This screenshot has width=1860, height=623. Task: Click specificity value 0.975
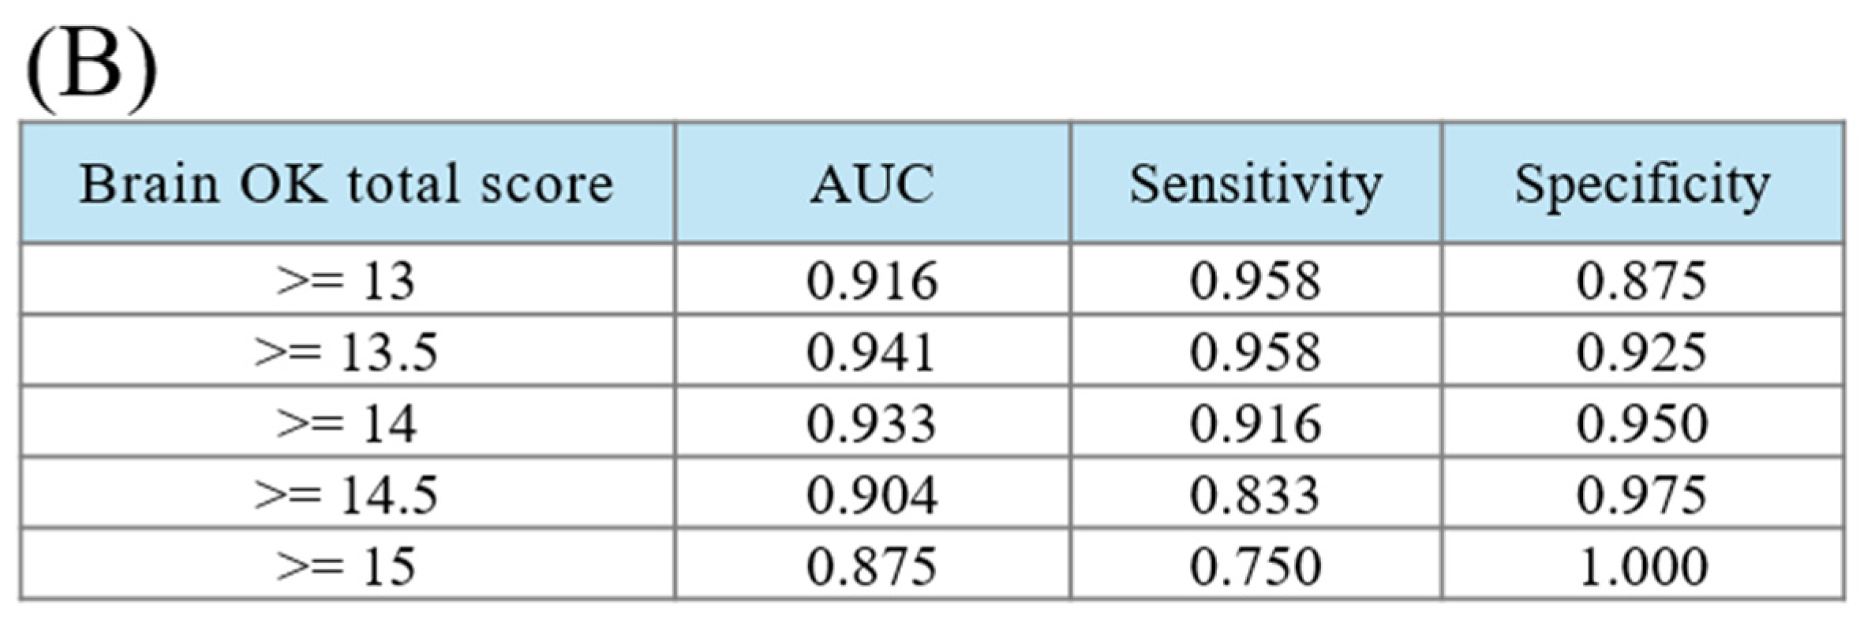(1641, 495)
